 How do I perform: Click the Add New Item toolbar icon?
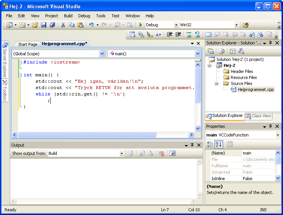(x=22, y=25)
